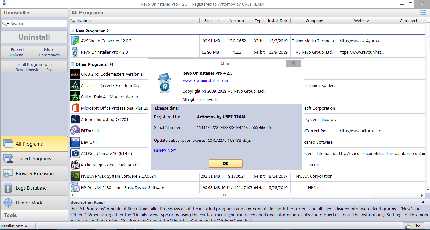Click the bittorrent website cell
The height and width of the screenshot is (230, 430).
(361, 131)
